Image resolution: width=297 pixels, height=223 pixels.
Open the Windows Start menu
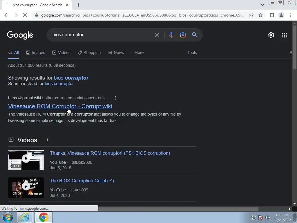8,217
